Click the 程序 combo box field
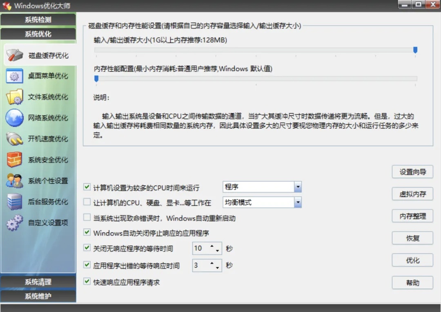 (262, 187)
